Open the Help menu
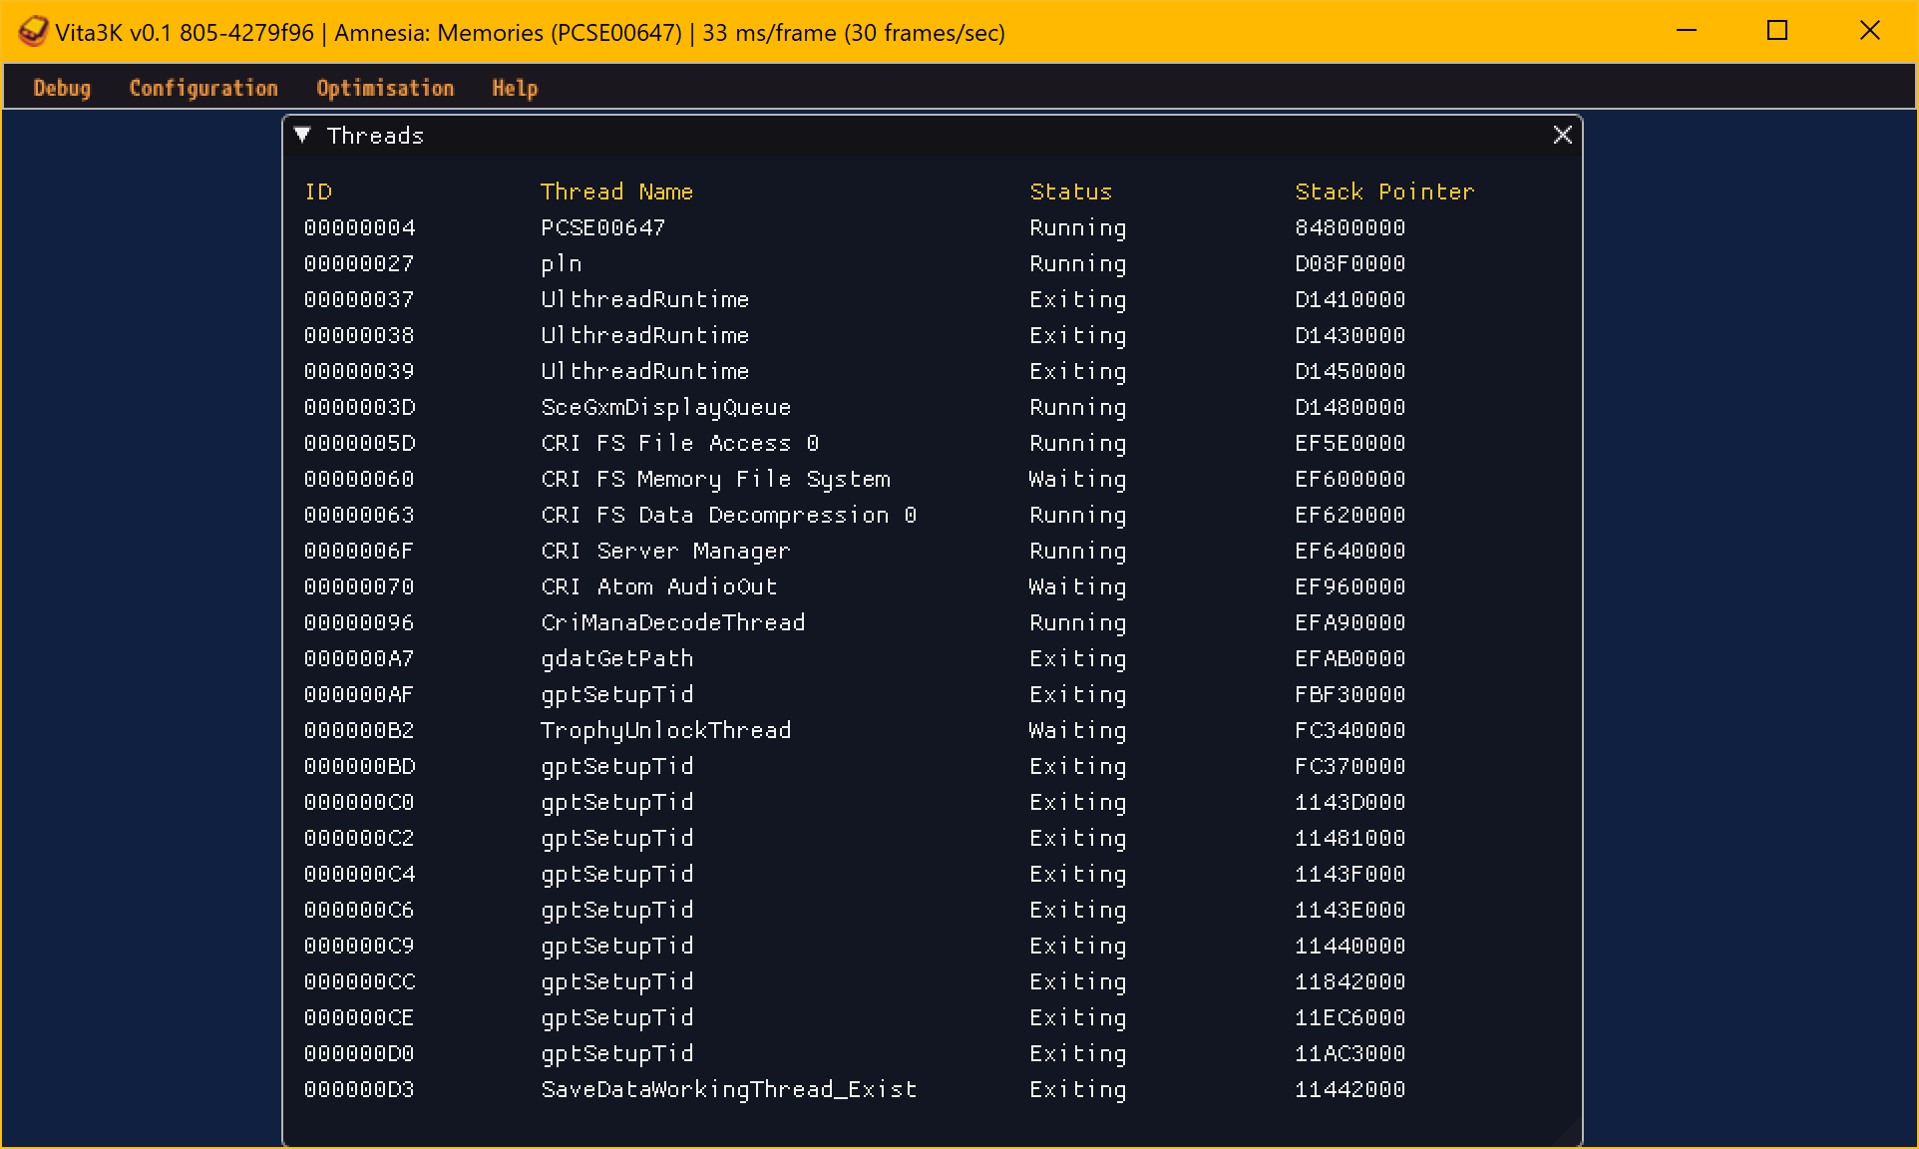Screen dimensions: 1919x1149 pos(515,88)
